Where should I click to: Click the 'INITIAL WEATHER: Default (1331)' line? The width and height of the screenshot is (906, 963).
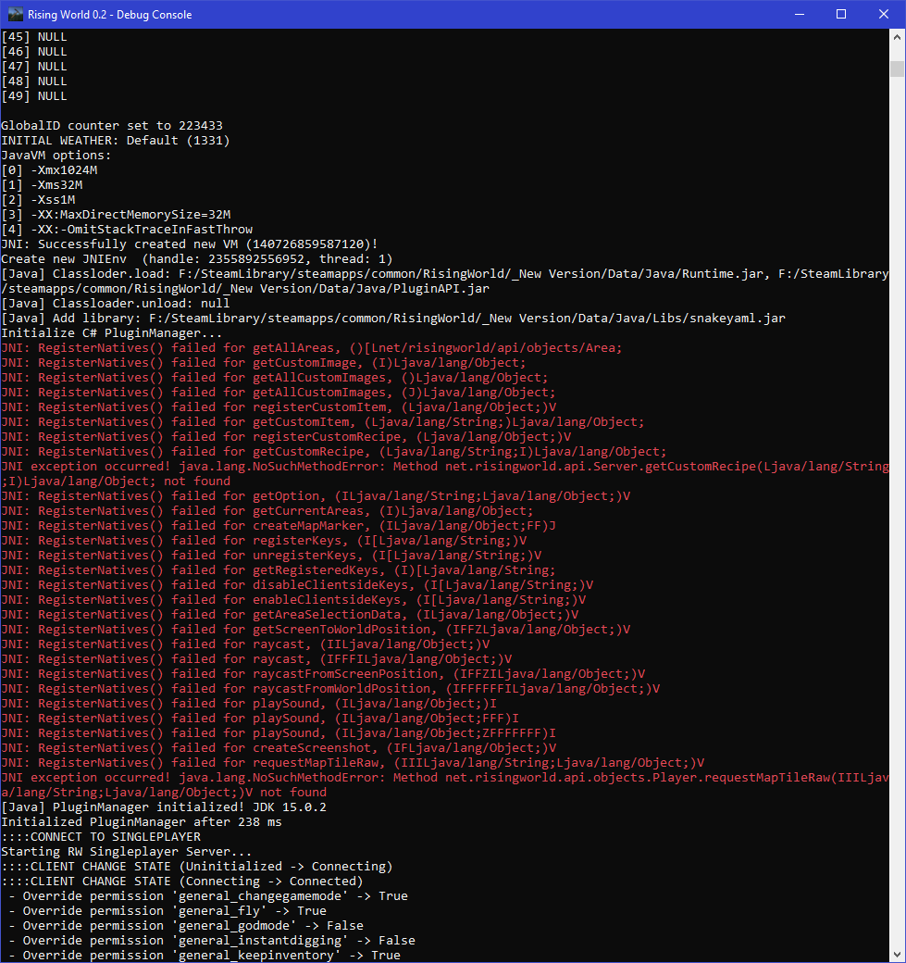[116, 141]
